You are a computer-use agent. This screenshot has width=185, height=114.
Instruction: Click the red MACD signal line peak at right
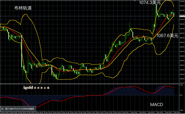coord(166,86)
